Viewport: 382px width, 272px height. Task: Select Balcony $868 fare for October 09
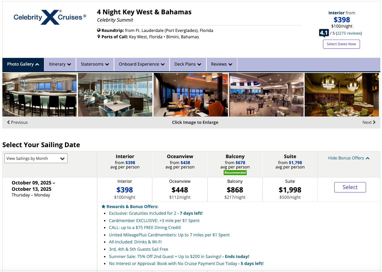tap(235, 189)
